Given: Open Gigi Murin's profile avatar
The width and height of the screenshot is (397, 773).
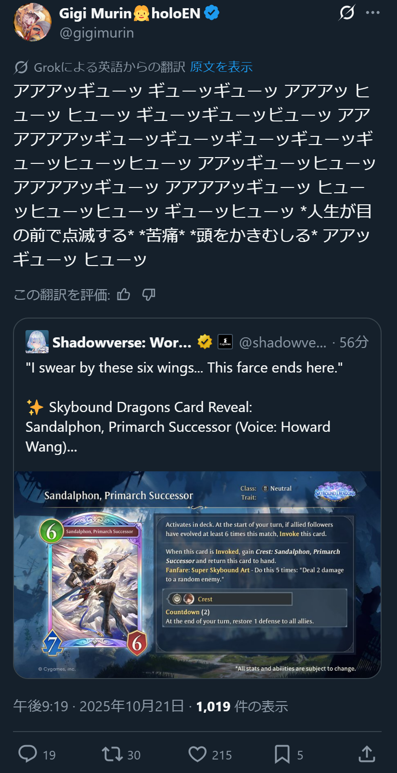Looking at the screenshot, I should point(33,22).
